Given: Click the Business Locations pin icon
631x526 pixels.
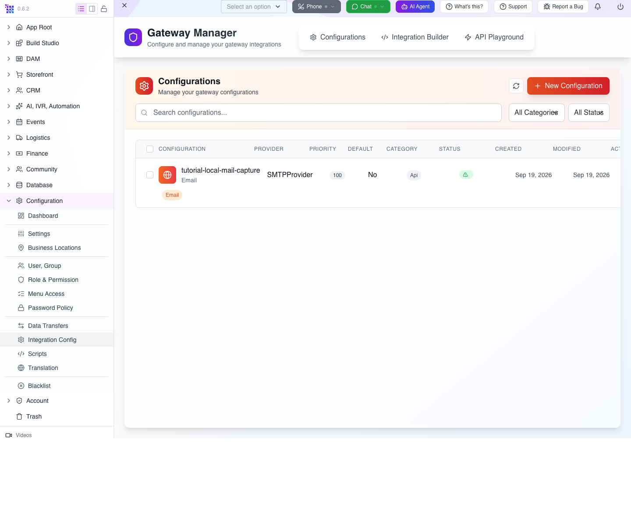Looking at the screenshot, I should pyautogui.click(x=21, y=248).
